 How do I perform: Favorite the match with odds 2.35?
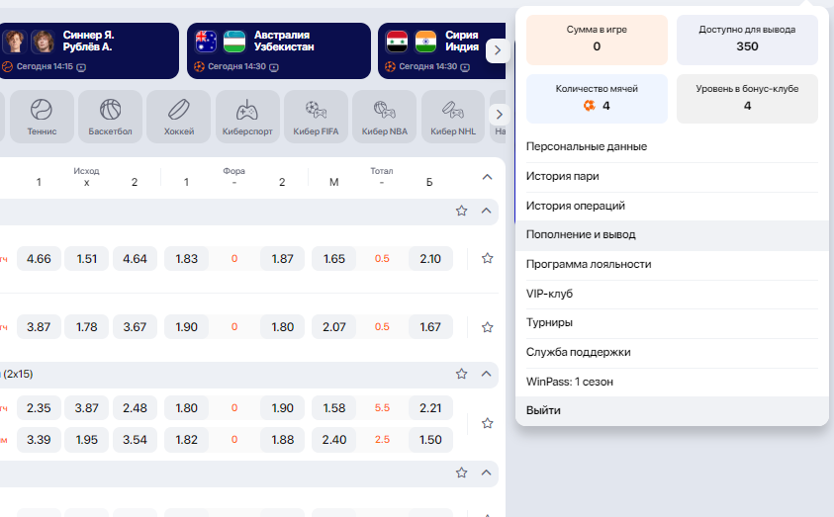487,423
